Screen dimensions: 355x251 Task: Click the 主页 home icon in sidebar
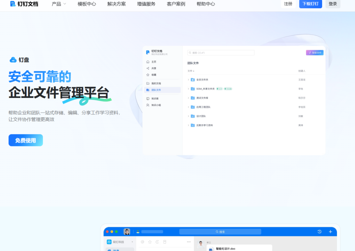coord(148,62)
